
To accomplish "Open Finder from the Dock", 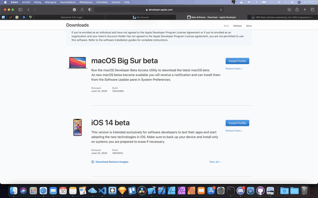I will (14, 190).
